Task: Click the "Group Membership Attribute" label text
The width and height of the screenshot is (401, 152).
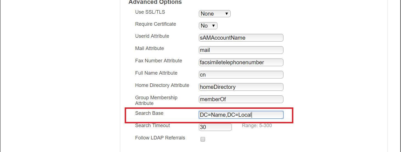Action: point(156,100)
